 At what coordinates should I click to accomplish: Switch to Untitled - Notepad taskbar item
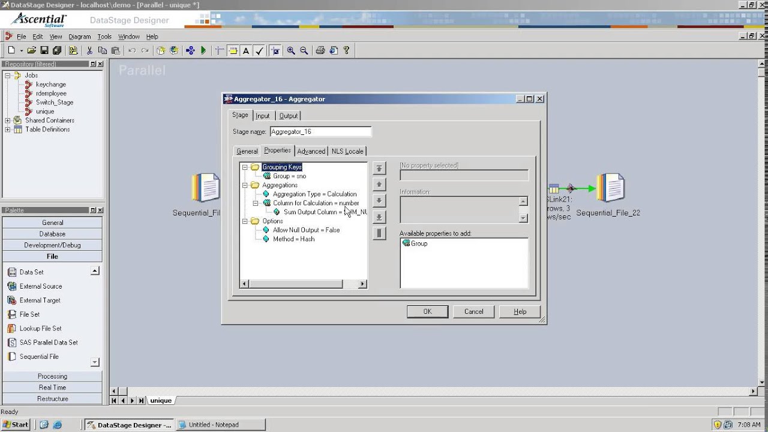(x=221, y=425)
